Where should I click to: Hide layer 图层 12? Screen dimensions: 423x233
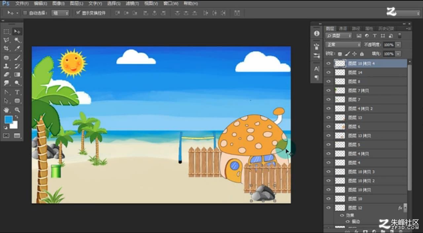[328, 208]
